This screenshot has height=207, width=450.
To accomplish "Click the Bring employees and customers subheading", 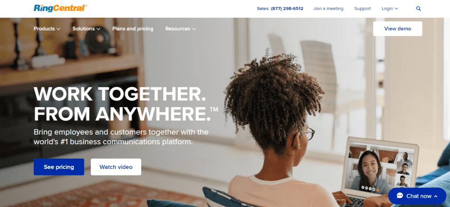I will pyautogui.click(x=121, y=137).
